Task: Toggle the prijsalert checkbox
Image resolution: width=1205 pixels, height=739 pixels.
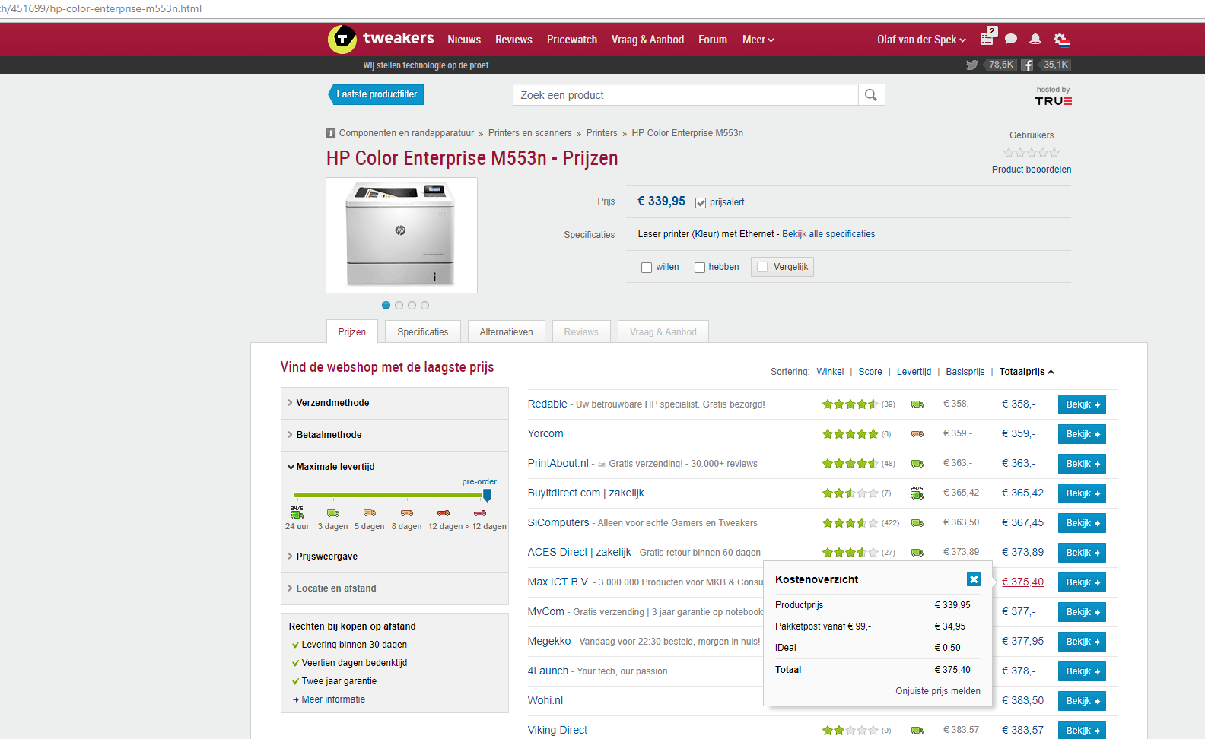Action: (x=701, y=203)
